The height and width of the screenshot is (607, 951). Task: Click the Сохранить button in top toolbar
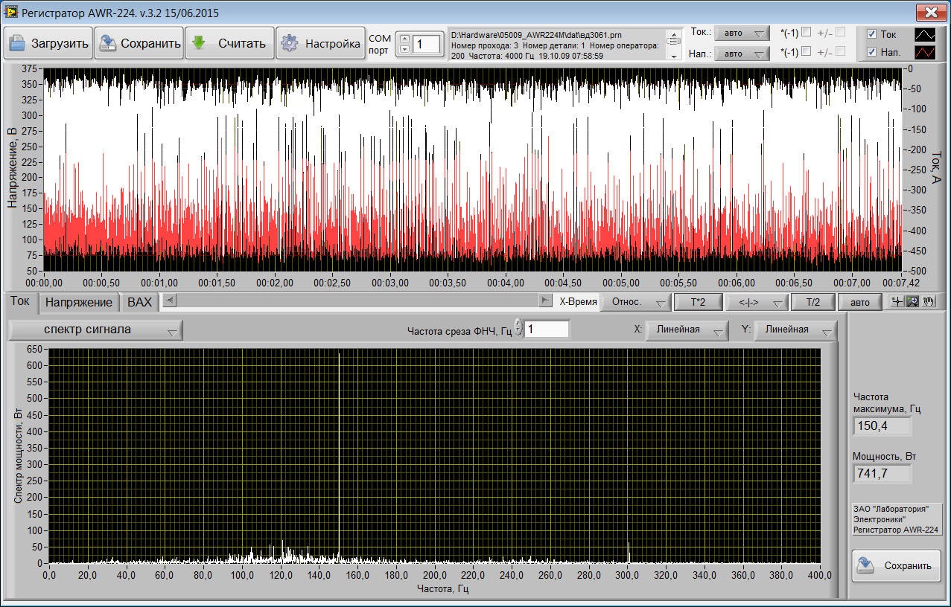pos(139,43)
